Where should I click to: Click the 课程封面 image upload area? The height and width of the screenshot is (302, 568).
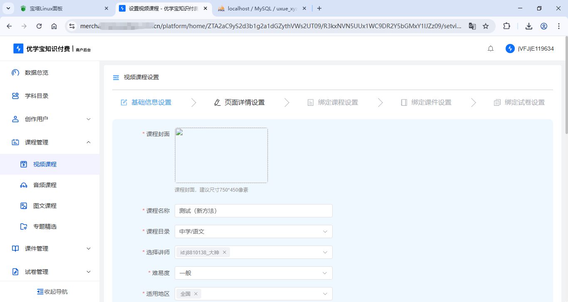click(x=221, y=155)
